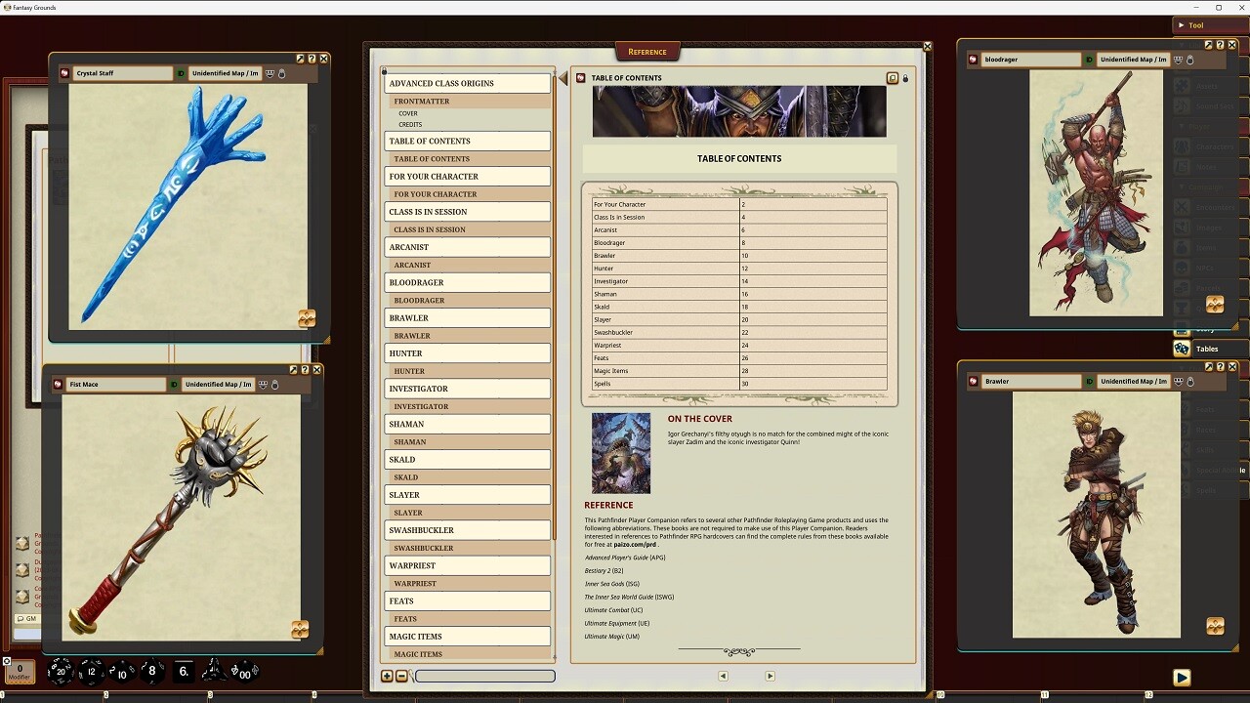Toggle the green ID button on the bloodrager window
The height and width of the screenshot is (703, 1250).
1089,59
